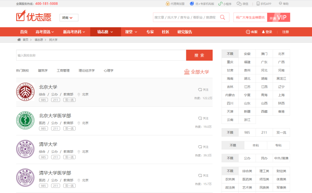The width and height of the screenshot is (312, 193).
Task: Open the 清华大学医学部 crest logo
Action: point(25,177)
